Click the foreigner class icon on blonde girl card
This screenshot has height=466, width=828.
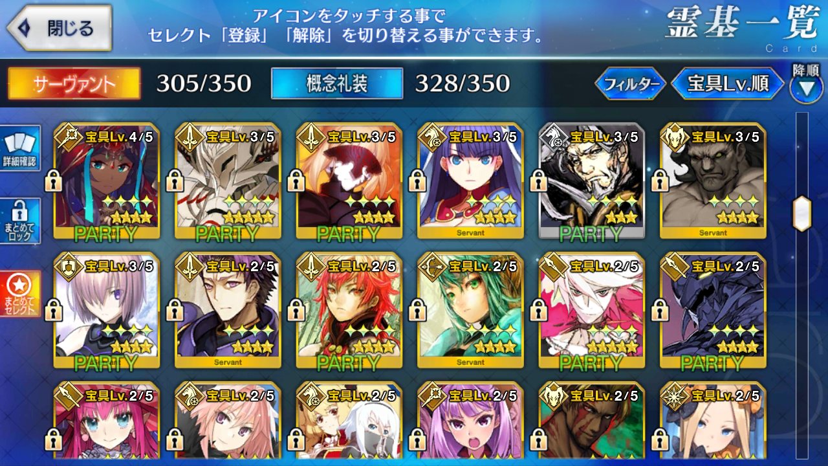click(673, 395)
